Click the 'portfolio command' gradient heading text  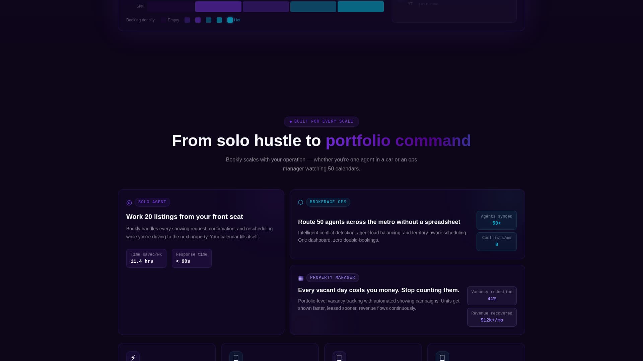(x=398, y=141)
